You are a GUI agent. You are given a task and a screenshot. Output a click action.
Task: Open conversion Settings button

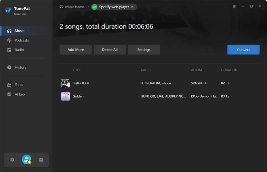[x=144, y=50]
